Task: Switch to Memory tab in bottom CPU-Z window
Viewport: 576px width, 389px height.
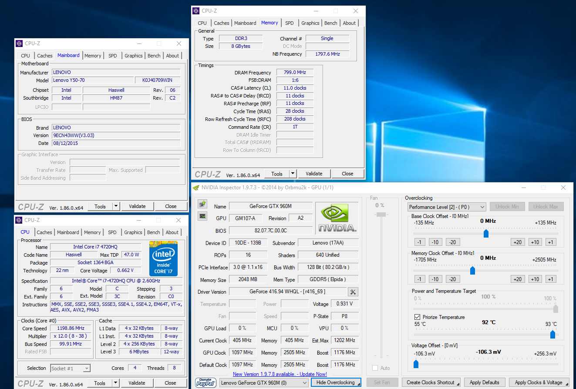Action: (x=92, y=232)
